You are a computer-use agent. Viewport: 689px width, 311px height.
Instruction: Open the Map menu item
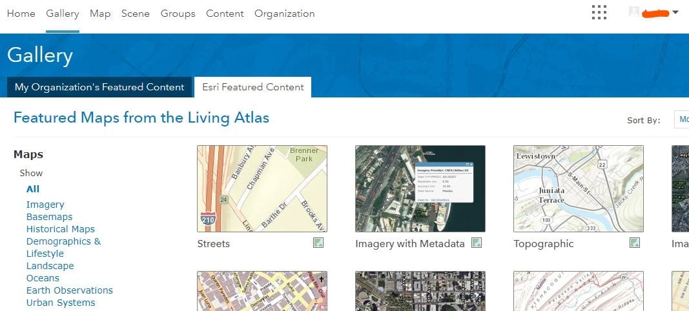tap(100, 14)
